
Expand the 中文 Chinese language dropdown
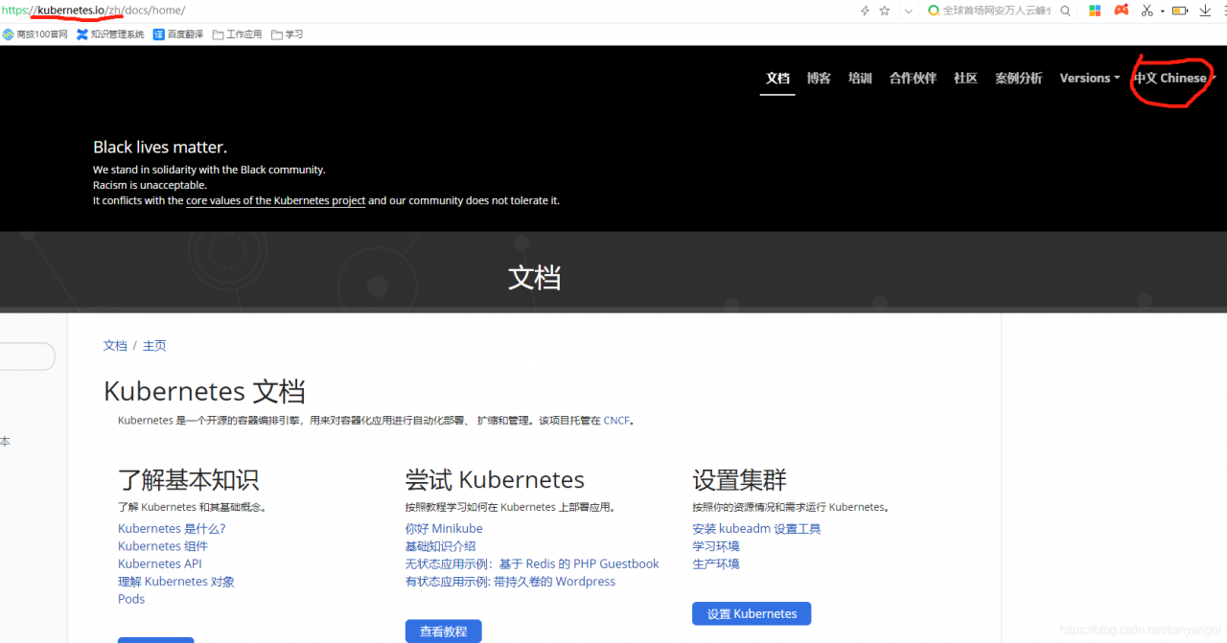(1174, 79)
